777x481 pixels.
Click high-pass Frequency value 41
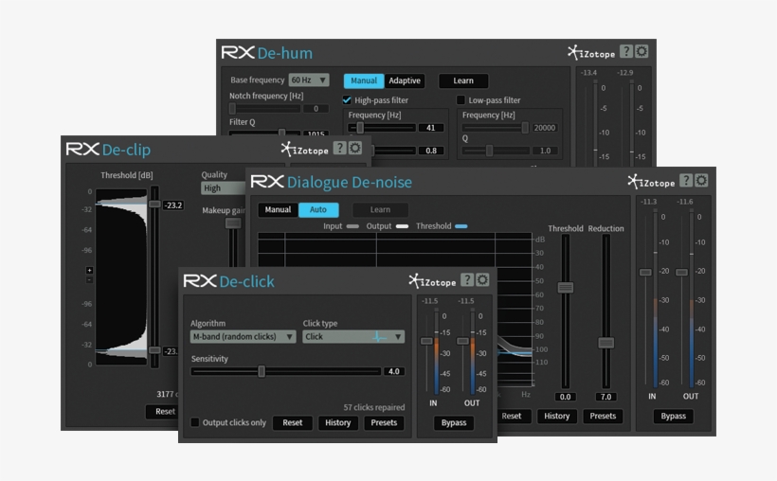click(x=431, y=128)
